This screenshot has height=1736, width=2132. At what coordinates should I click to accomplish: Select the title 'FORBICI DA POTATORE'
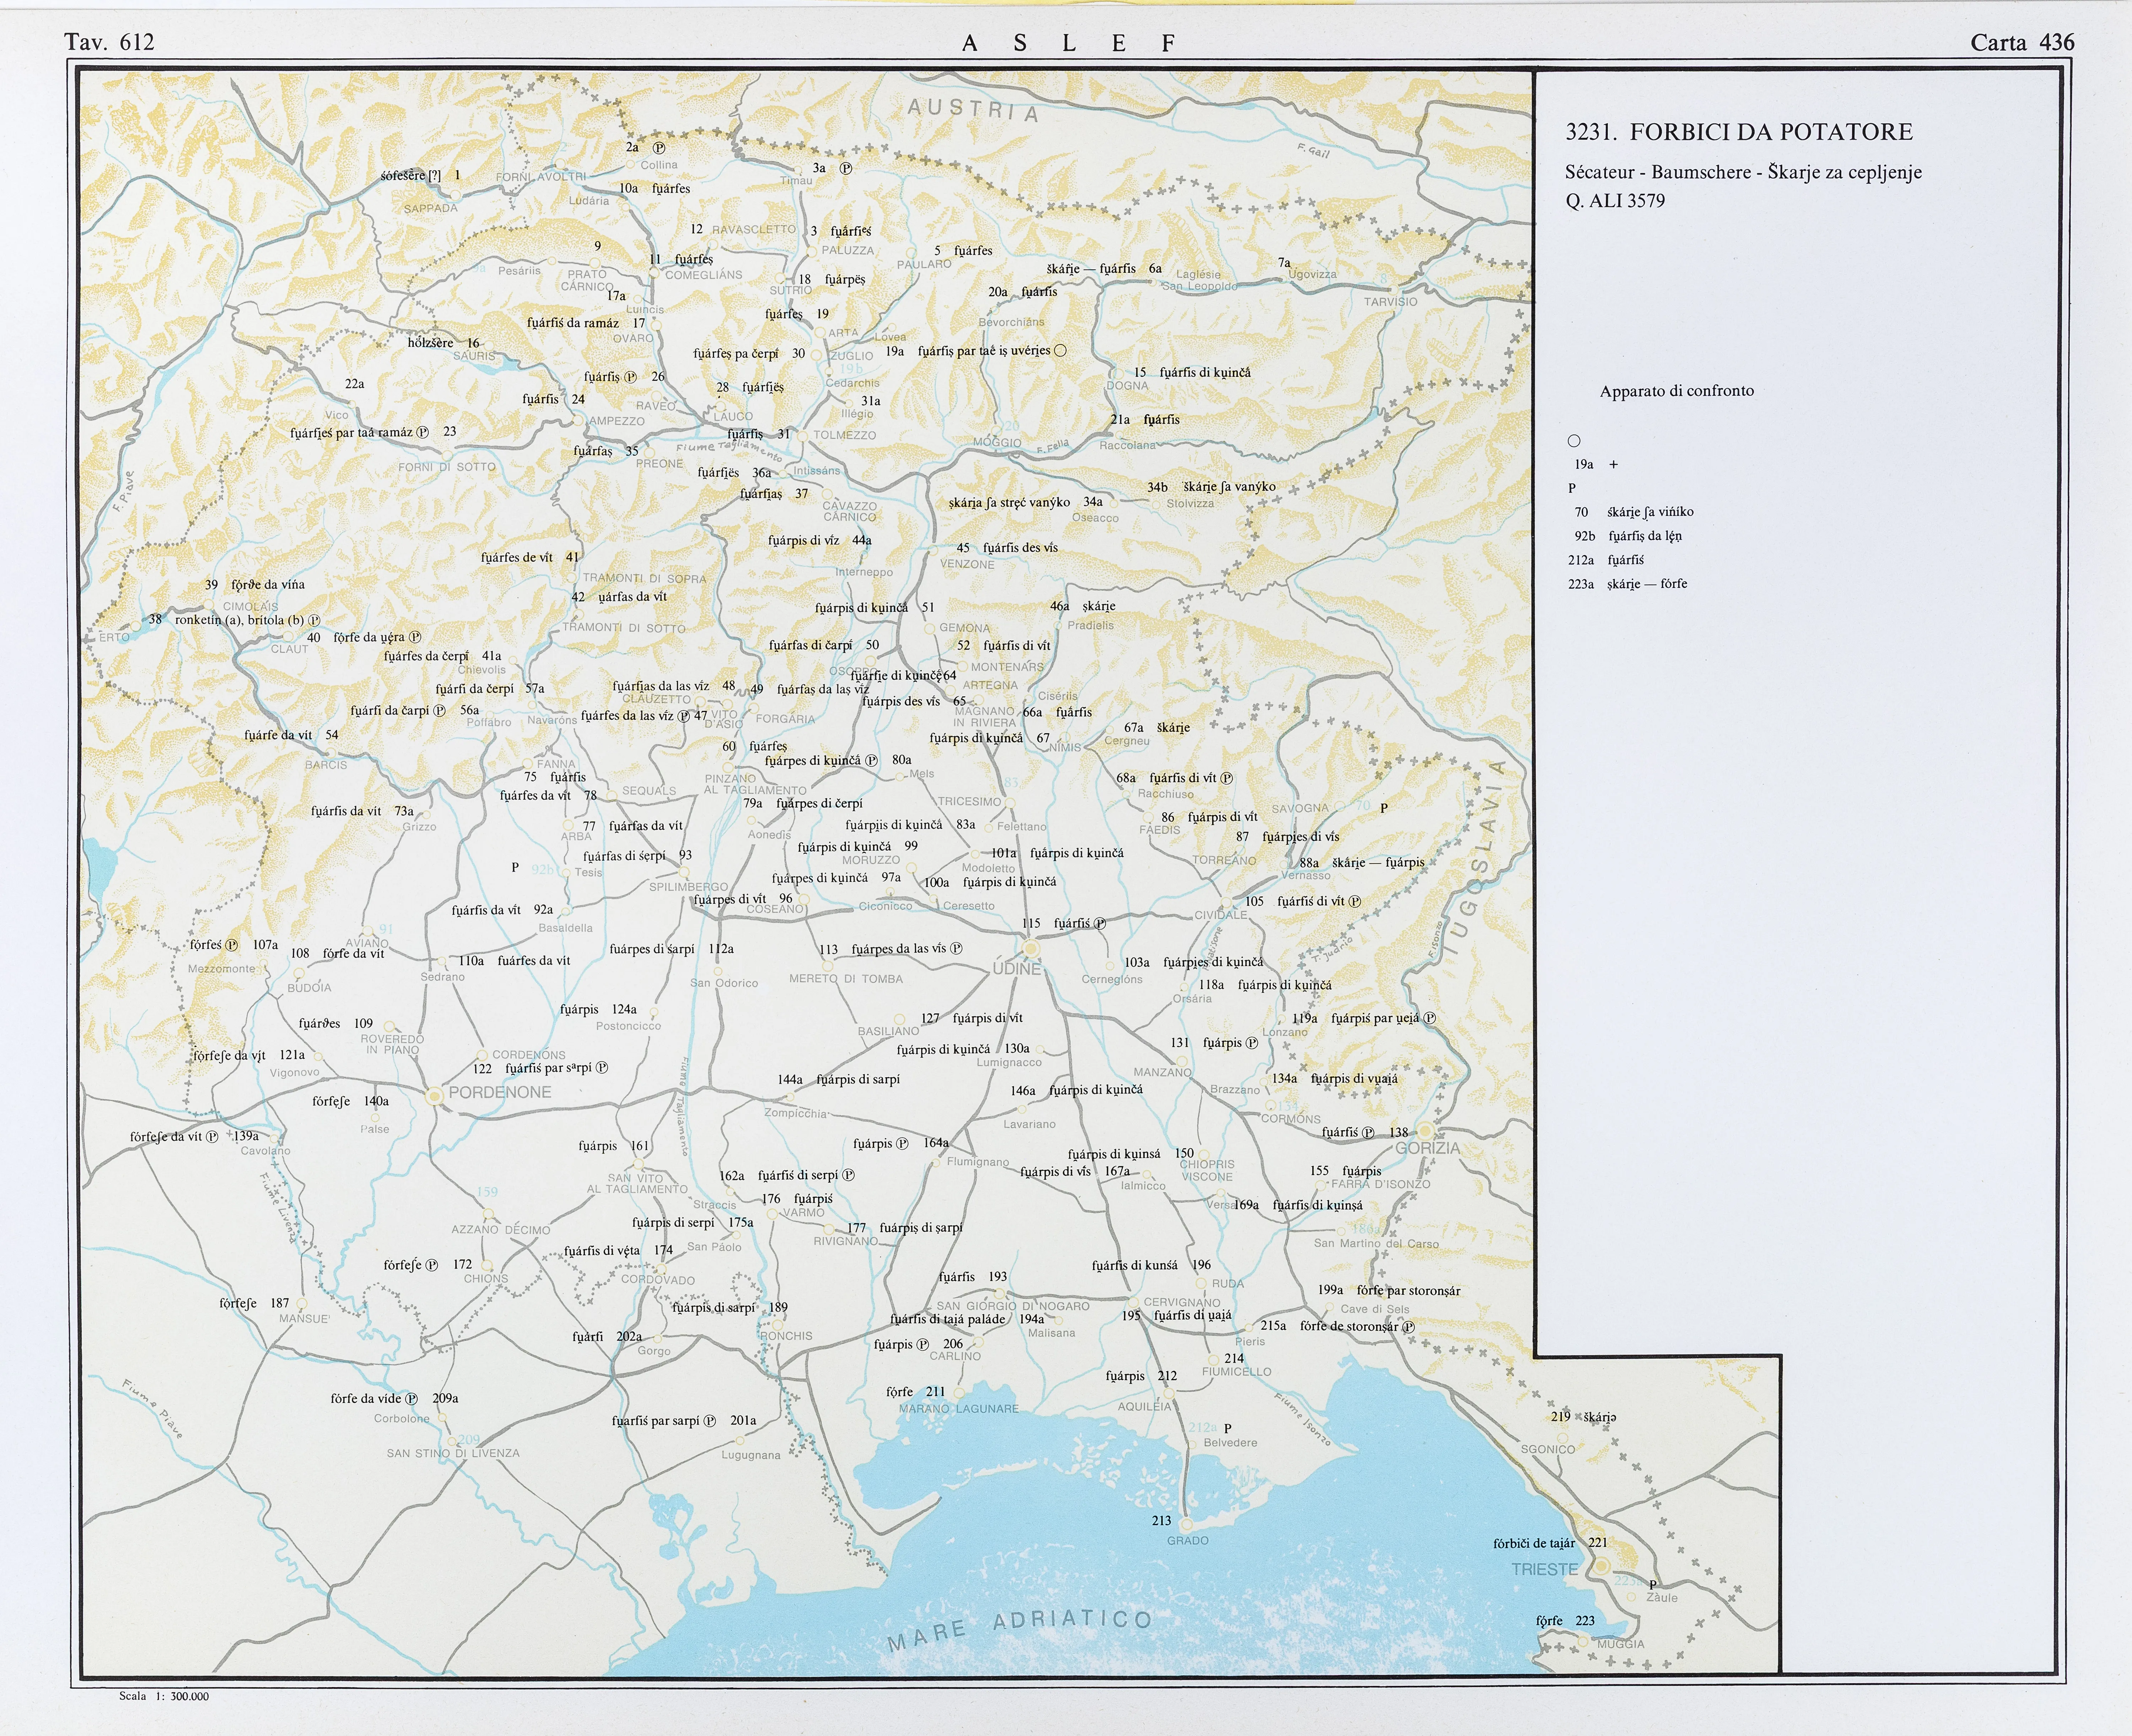point(1771,132)
